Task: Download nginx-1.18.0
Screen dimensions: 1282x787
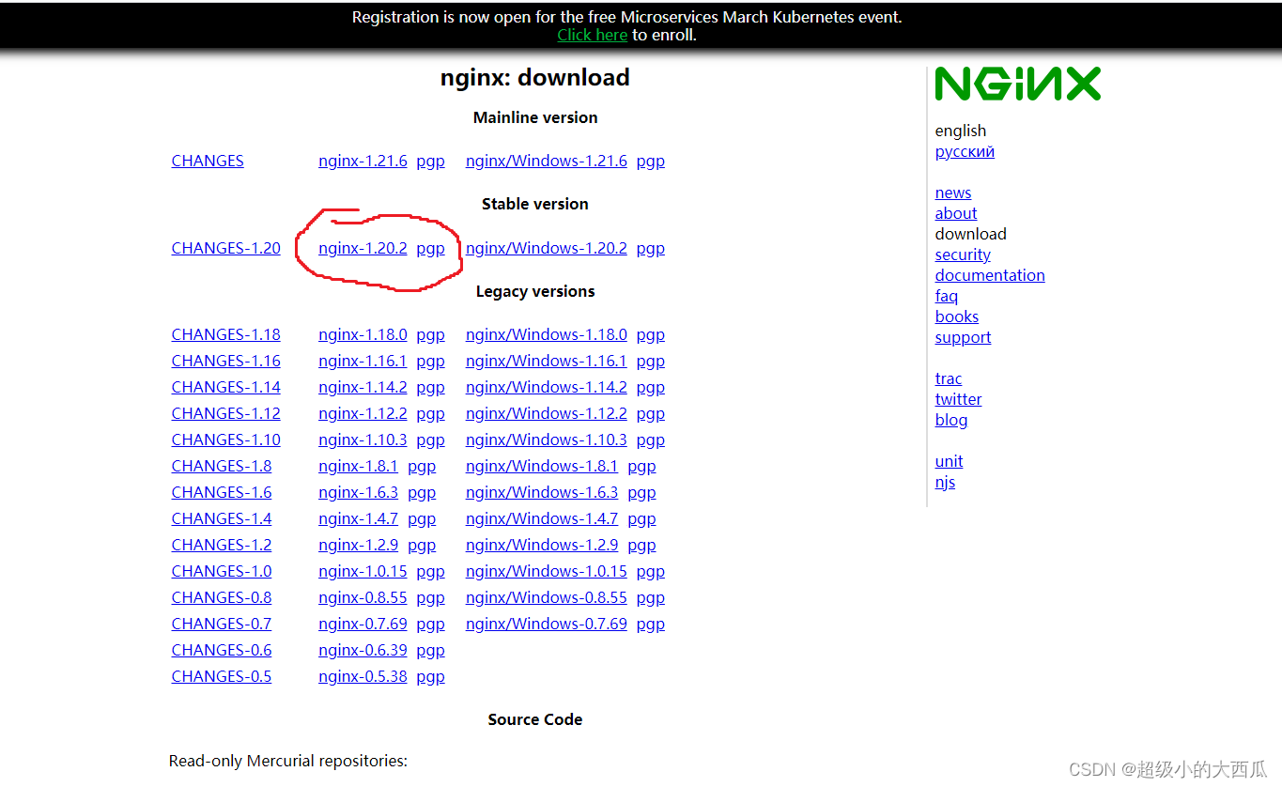Action: (363, 334)
